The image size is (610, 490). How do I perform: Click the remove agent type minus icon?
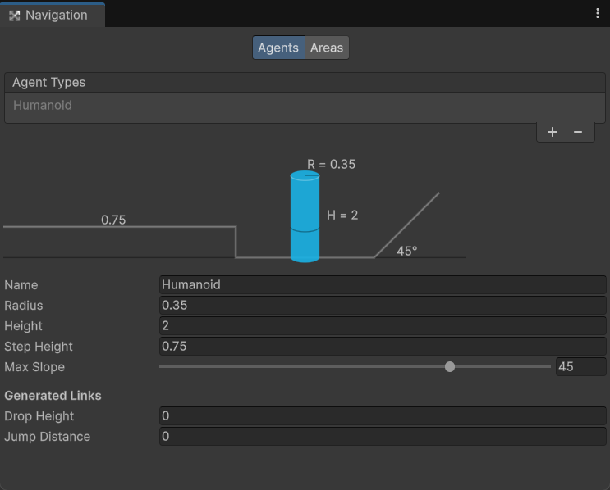(x=578, y=132)
